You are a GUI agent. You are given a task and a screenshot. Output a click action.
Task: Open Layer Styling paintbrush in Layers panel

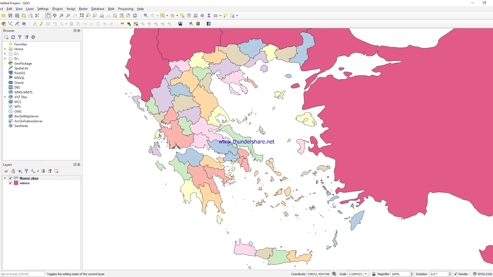point(6,171)
